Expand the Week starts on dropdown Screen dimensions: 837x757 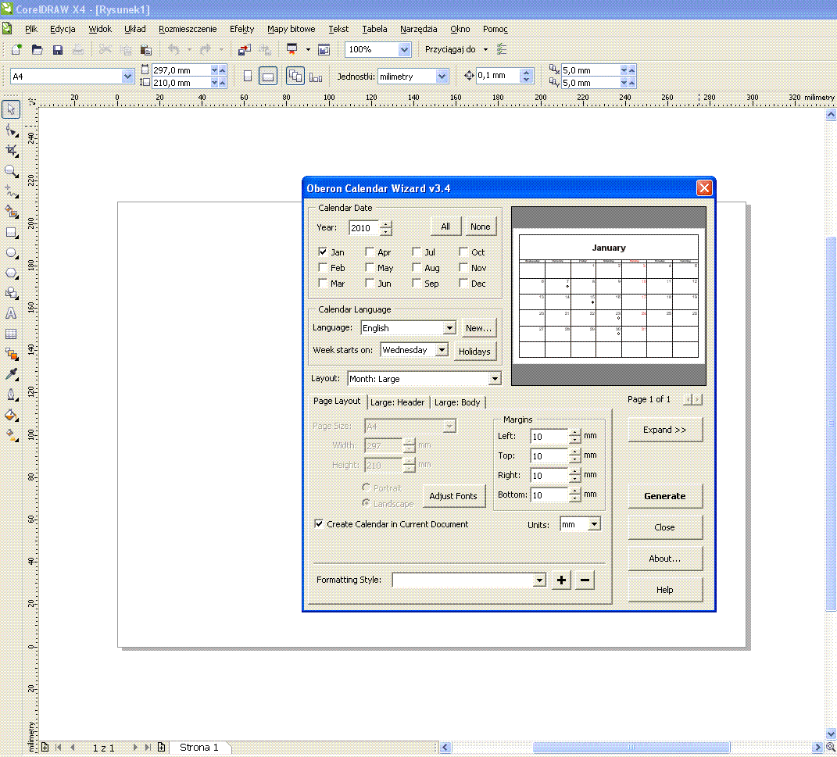click(x=442, y=350)
